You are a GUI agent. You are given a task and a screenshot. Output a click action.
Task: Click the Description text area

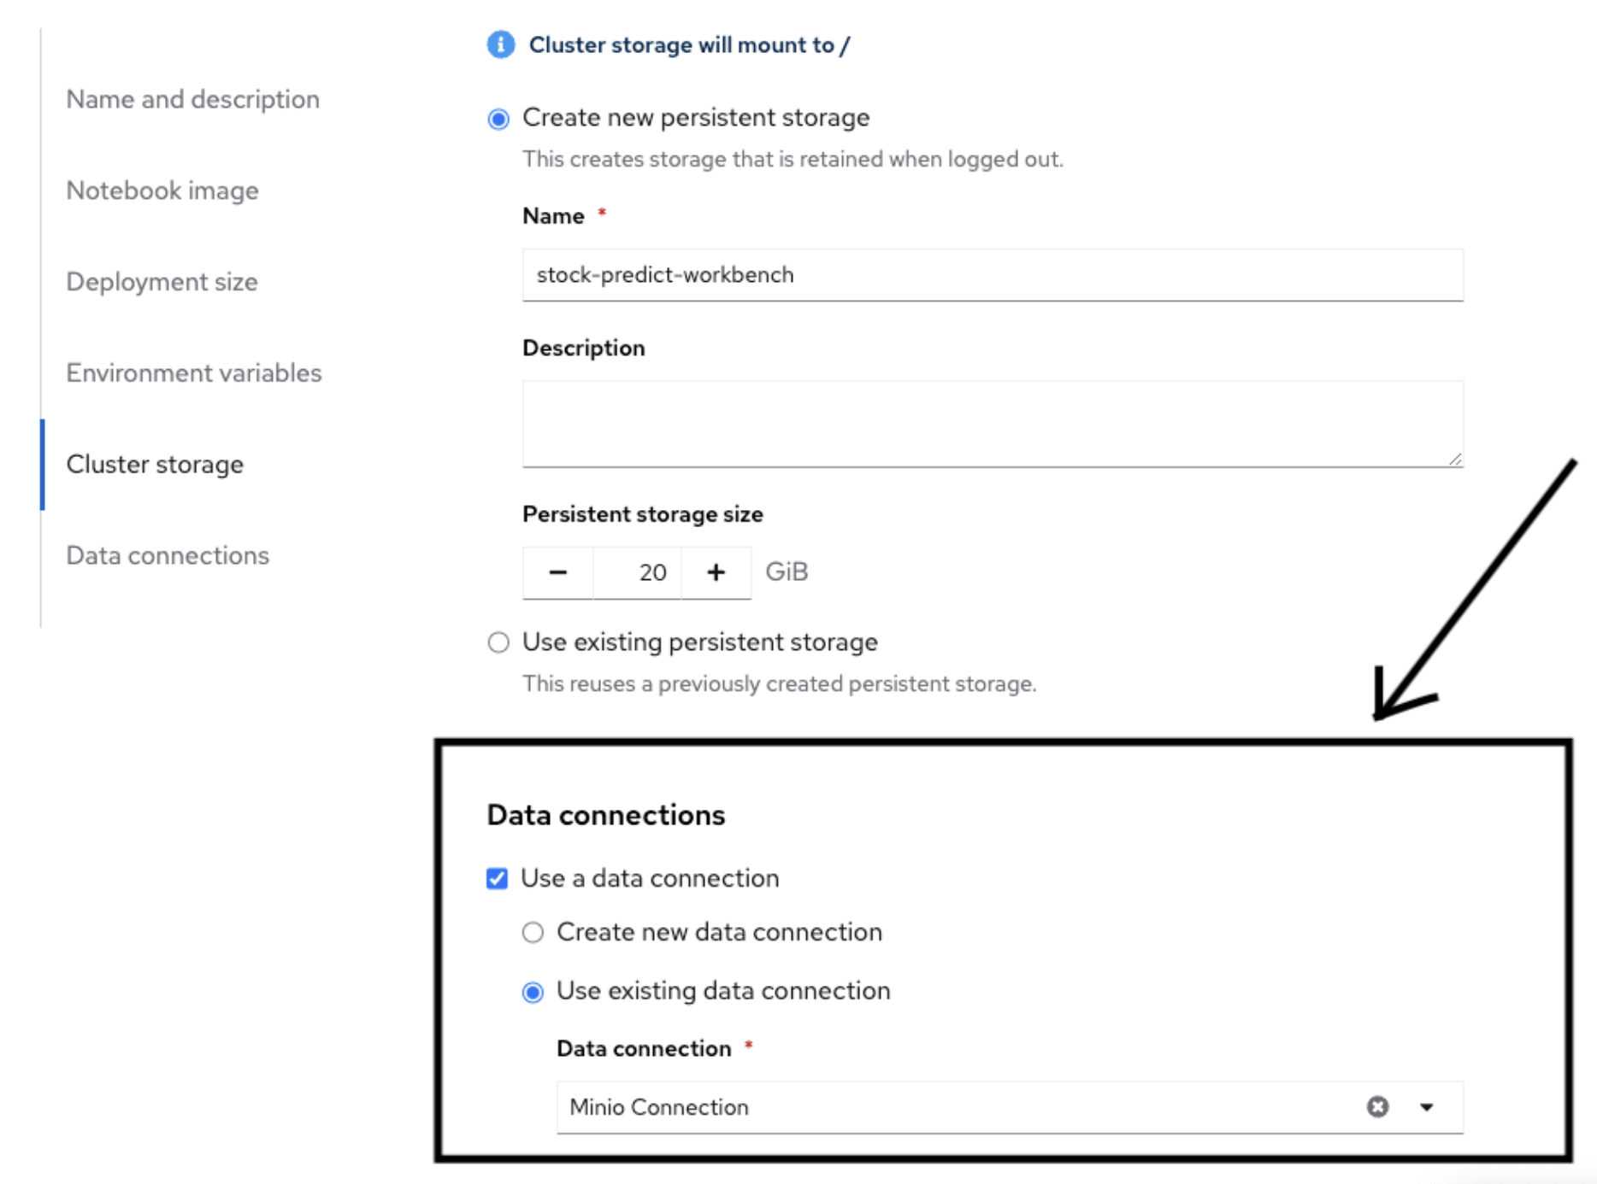(993, 424)
